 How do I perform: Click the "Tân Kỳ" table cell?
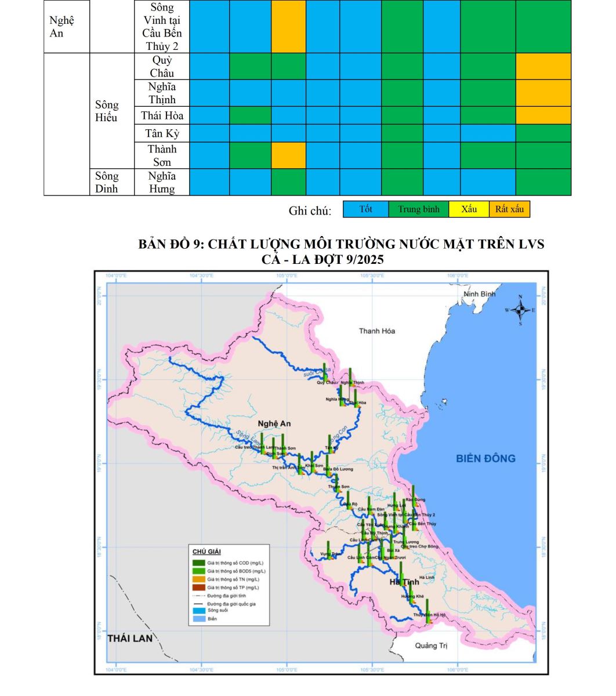162,133
